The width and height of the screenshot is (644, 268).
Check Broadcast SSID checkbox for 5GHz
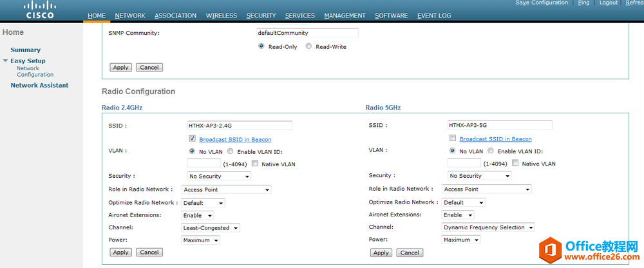point(453,139)
